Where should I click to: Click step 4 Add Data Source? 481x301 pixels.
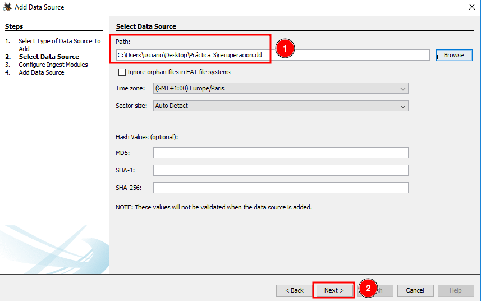[x=41, y=72]
